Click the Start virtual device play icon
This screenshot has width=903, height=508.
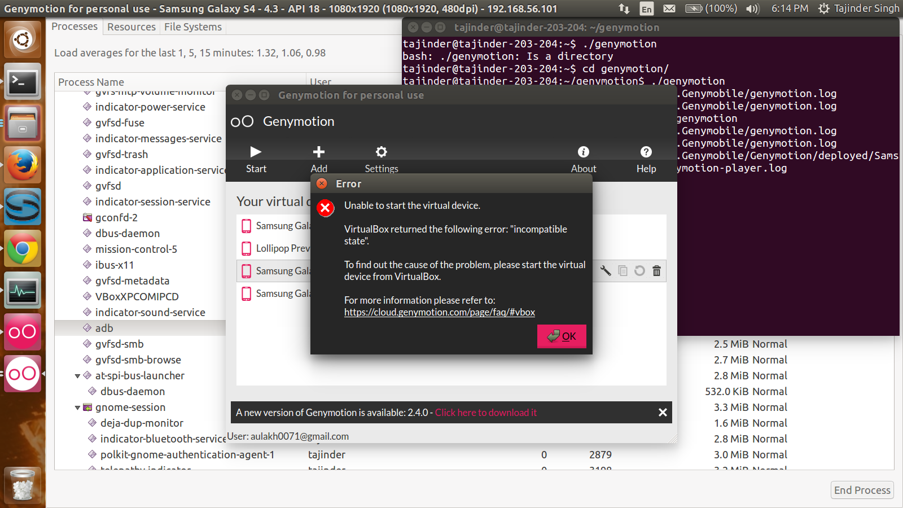point(256,152)
